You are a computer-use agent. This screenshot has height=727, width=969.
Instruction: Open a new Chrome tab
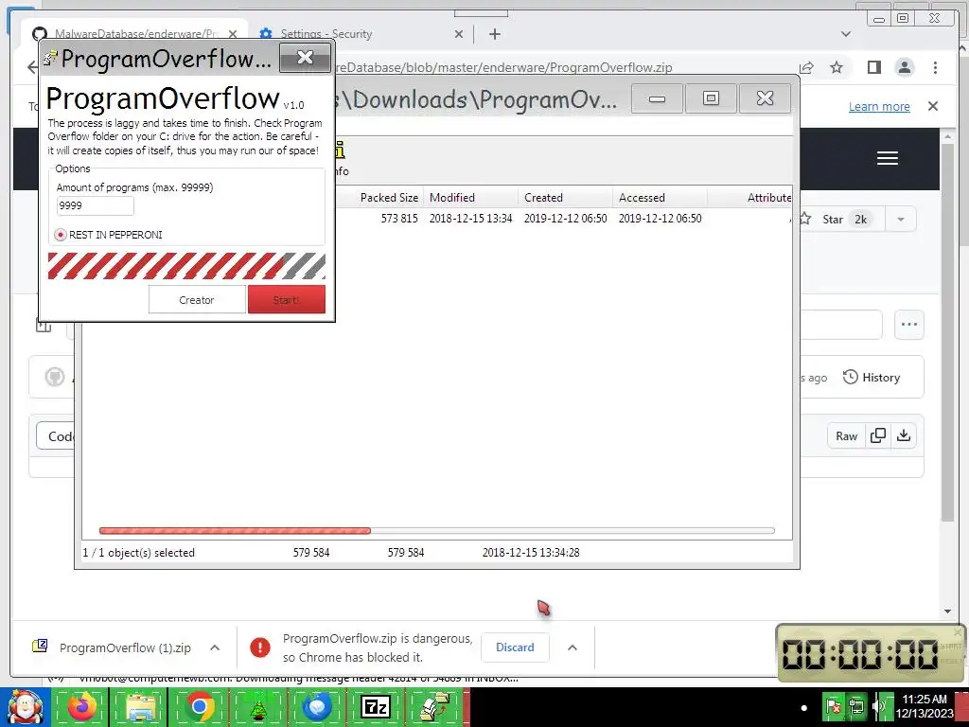point(494,34)
